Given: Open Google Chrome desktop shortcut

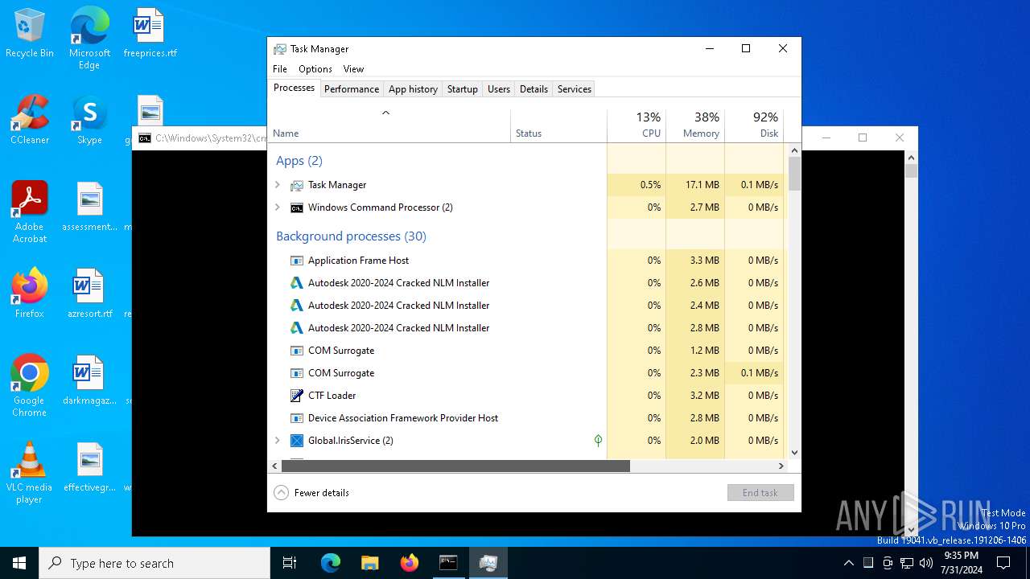Looking at the screenshot, I should click(30, 386).
